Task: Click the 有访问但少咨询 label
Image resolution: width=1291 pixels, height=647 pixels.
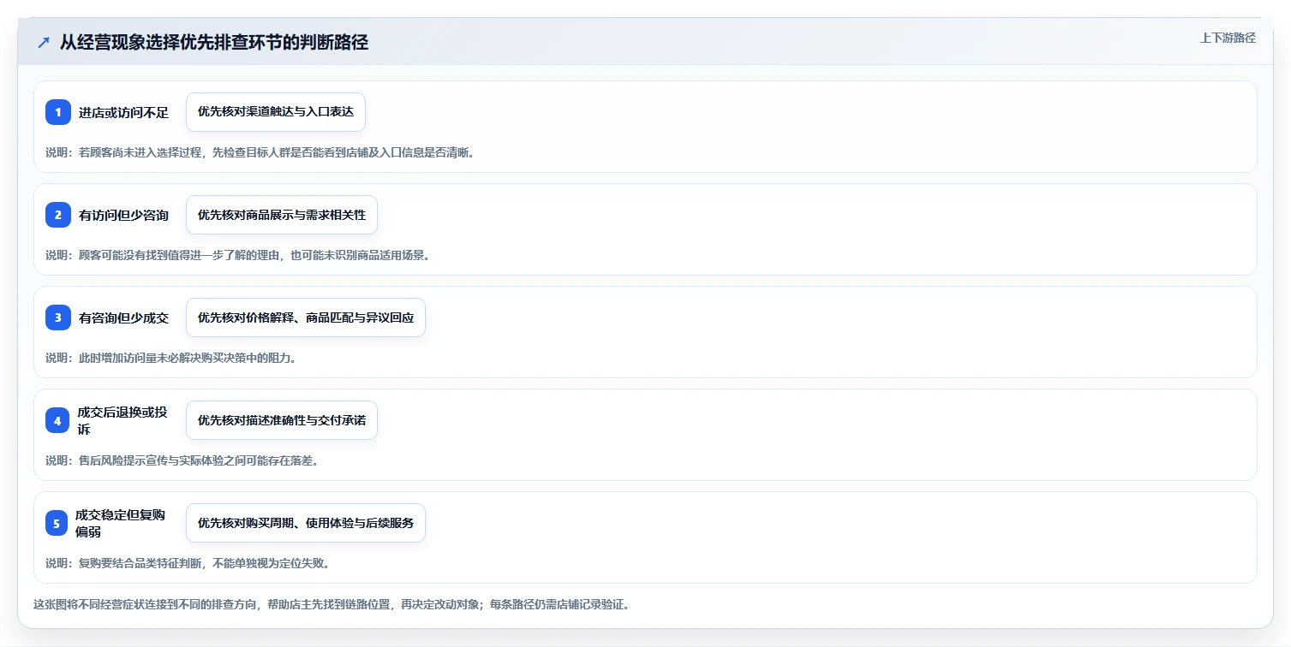Action: click(124, 215)
